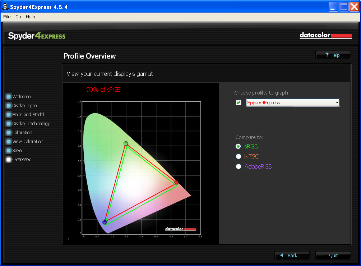Image resolution: width=361 pixels, height=266 pixels.
Task: Click the red primary point on gamut chart
Action: [x=176, y=182]
